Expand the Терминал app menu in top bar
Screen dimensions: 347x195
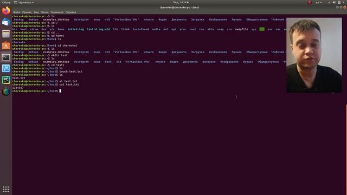(x=24, y=2)
